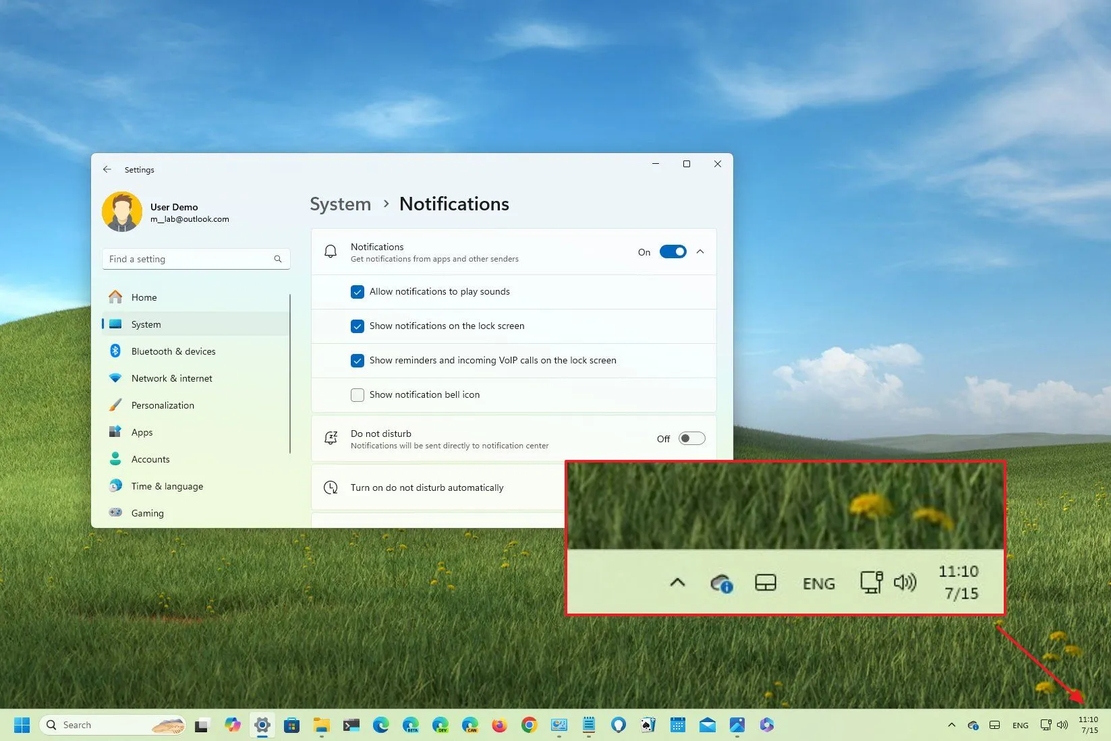Collapse the Notifications settings group
The image size is (1111, 741).
(700, 251)
